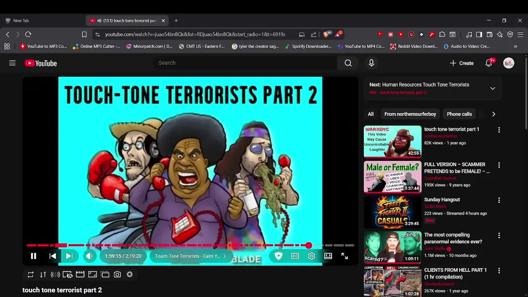Open the John Wolfe channel link
The width and height of the screenshot is (528, 297).
pos(435,249)
